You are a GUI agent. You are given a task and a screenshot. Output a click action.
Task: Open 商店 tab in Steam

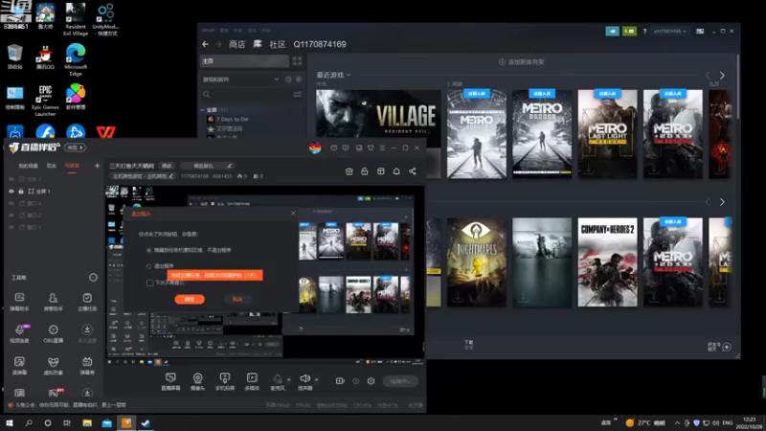coord(237,44)
